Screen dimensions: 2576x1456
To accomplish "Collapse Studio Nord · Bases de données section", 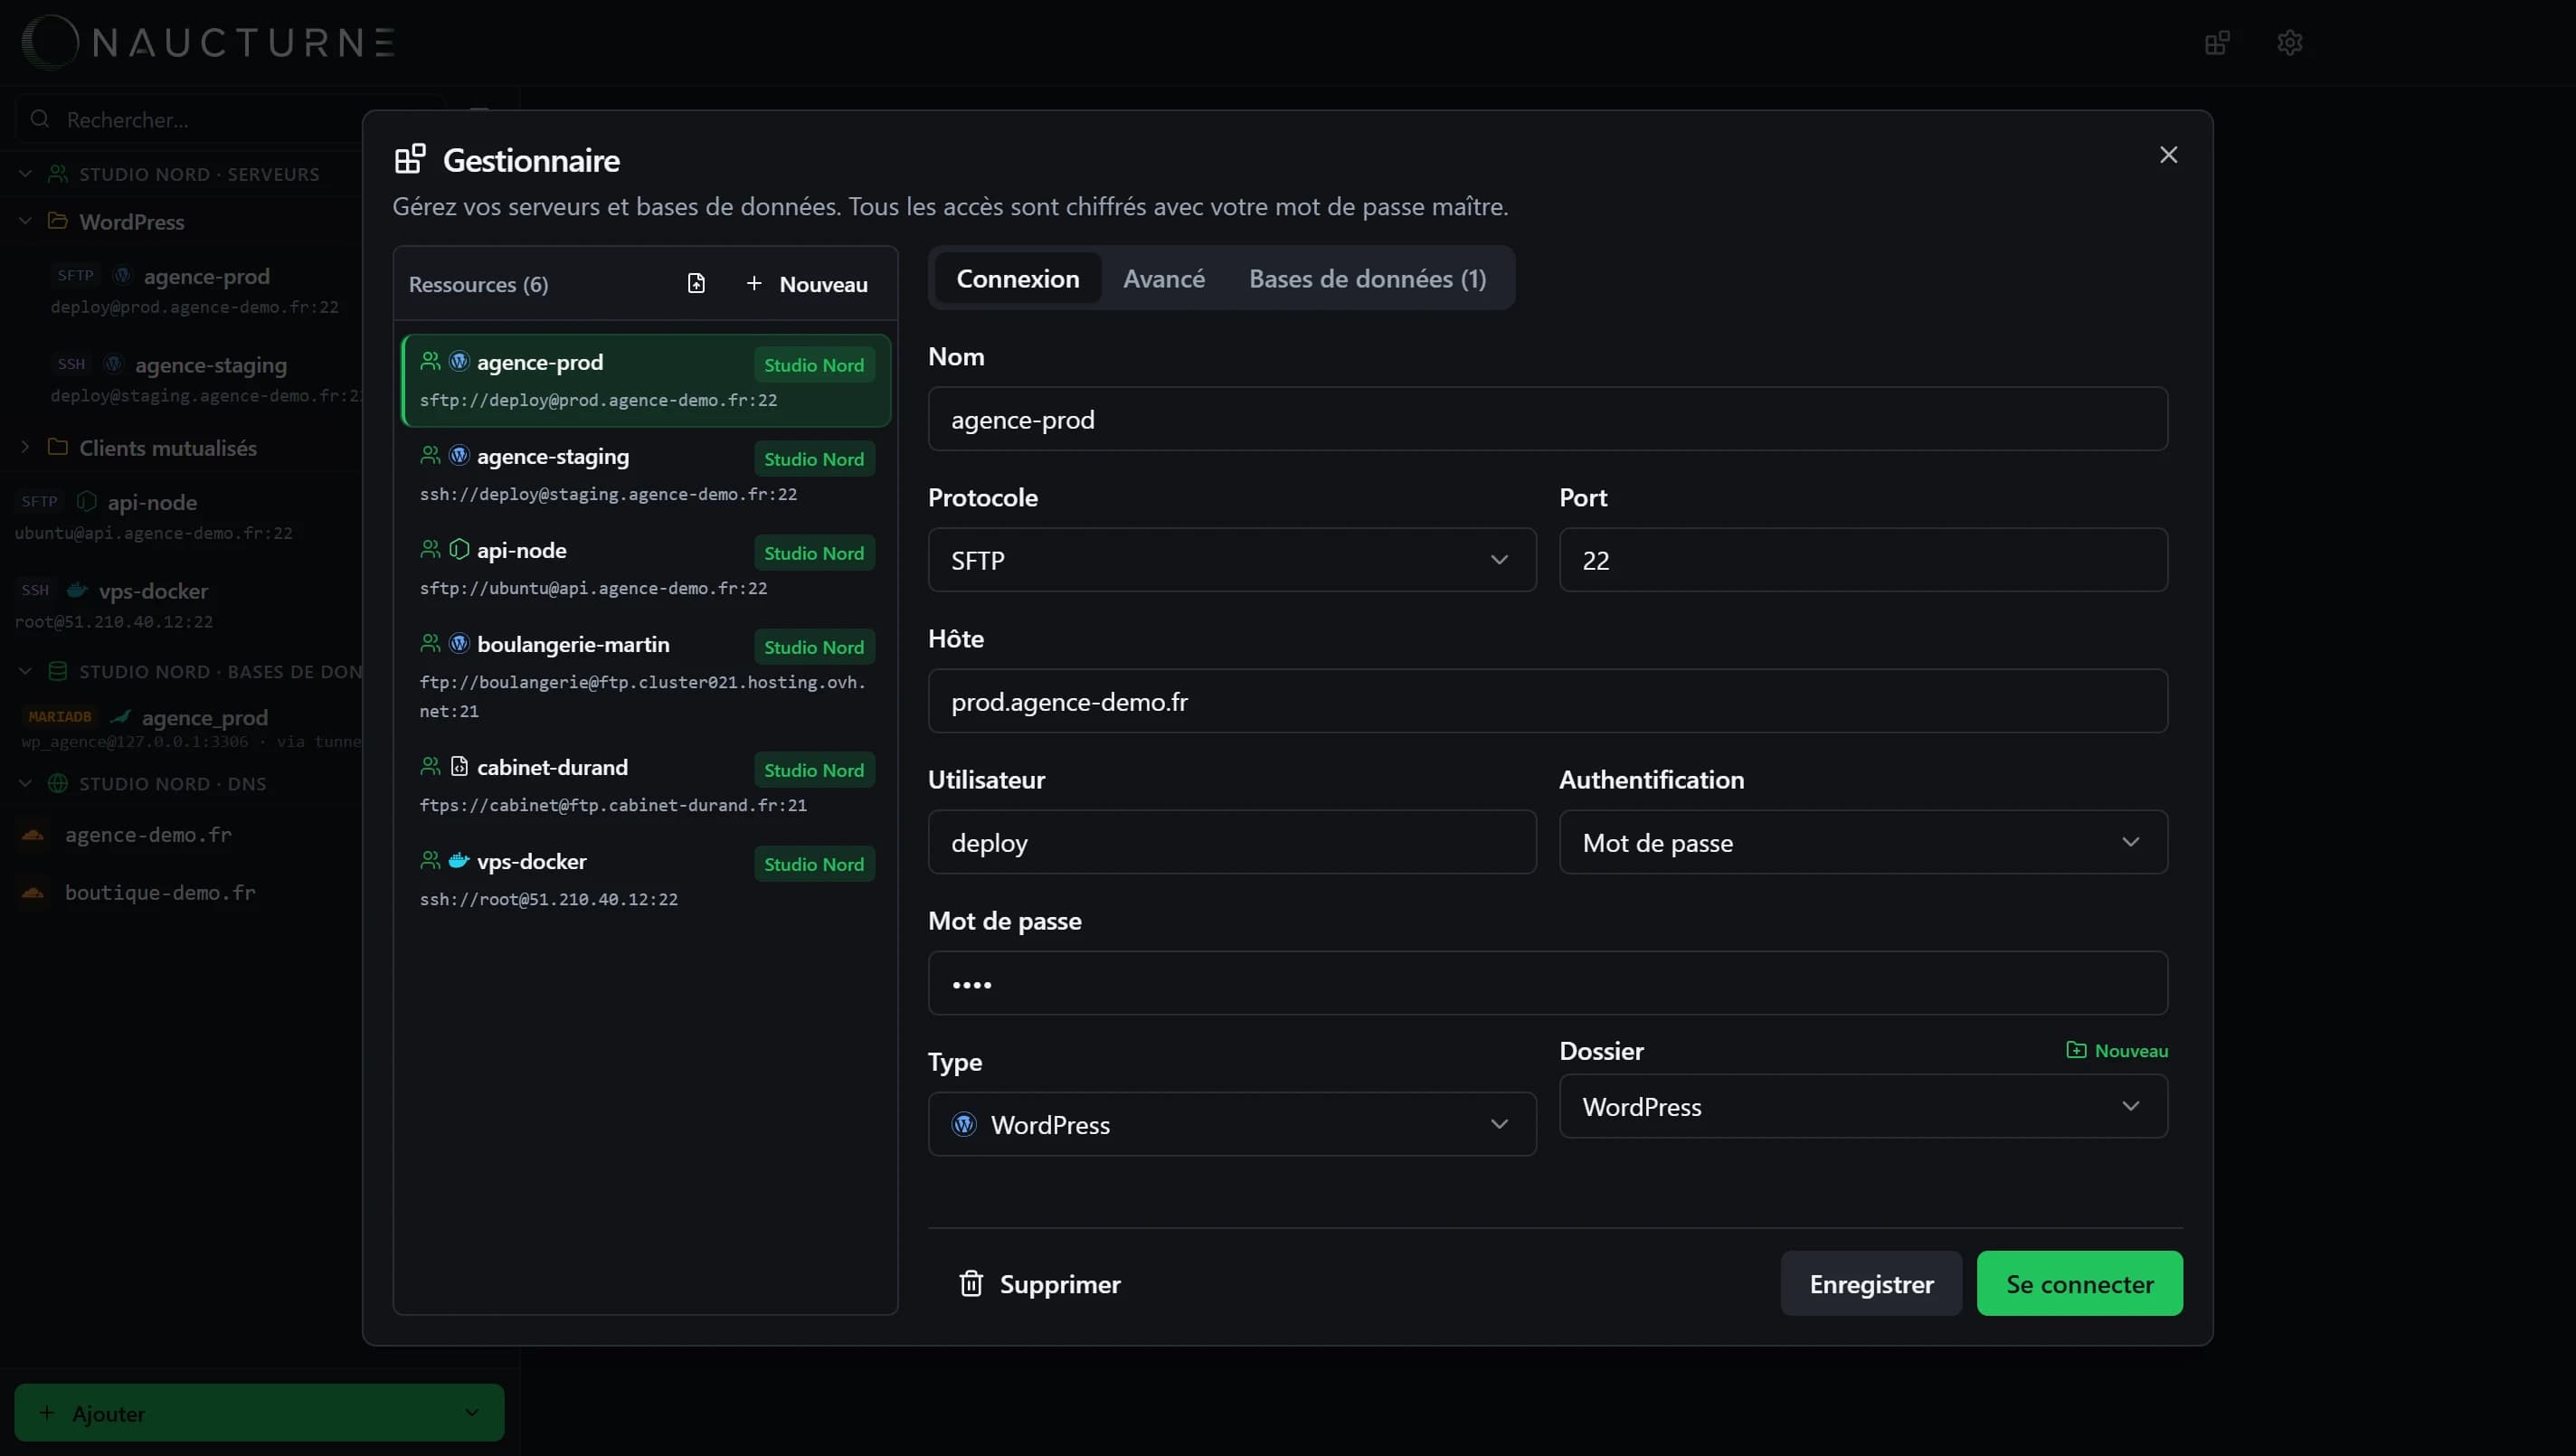I will click(x=26, y=671).
